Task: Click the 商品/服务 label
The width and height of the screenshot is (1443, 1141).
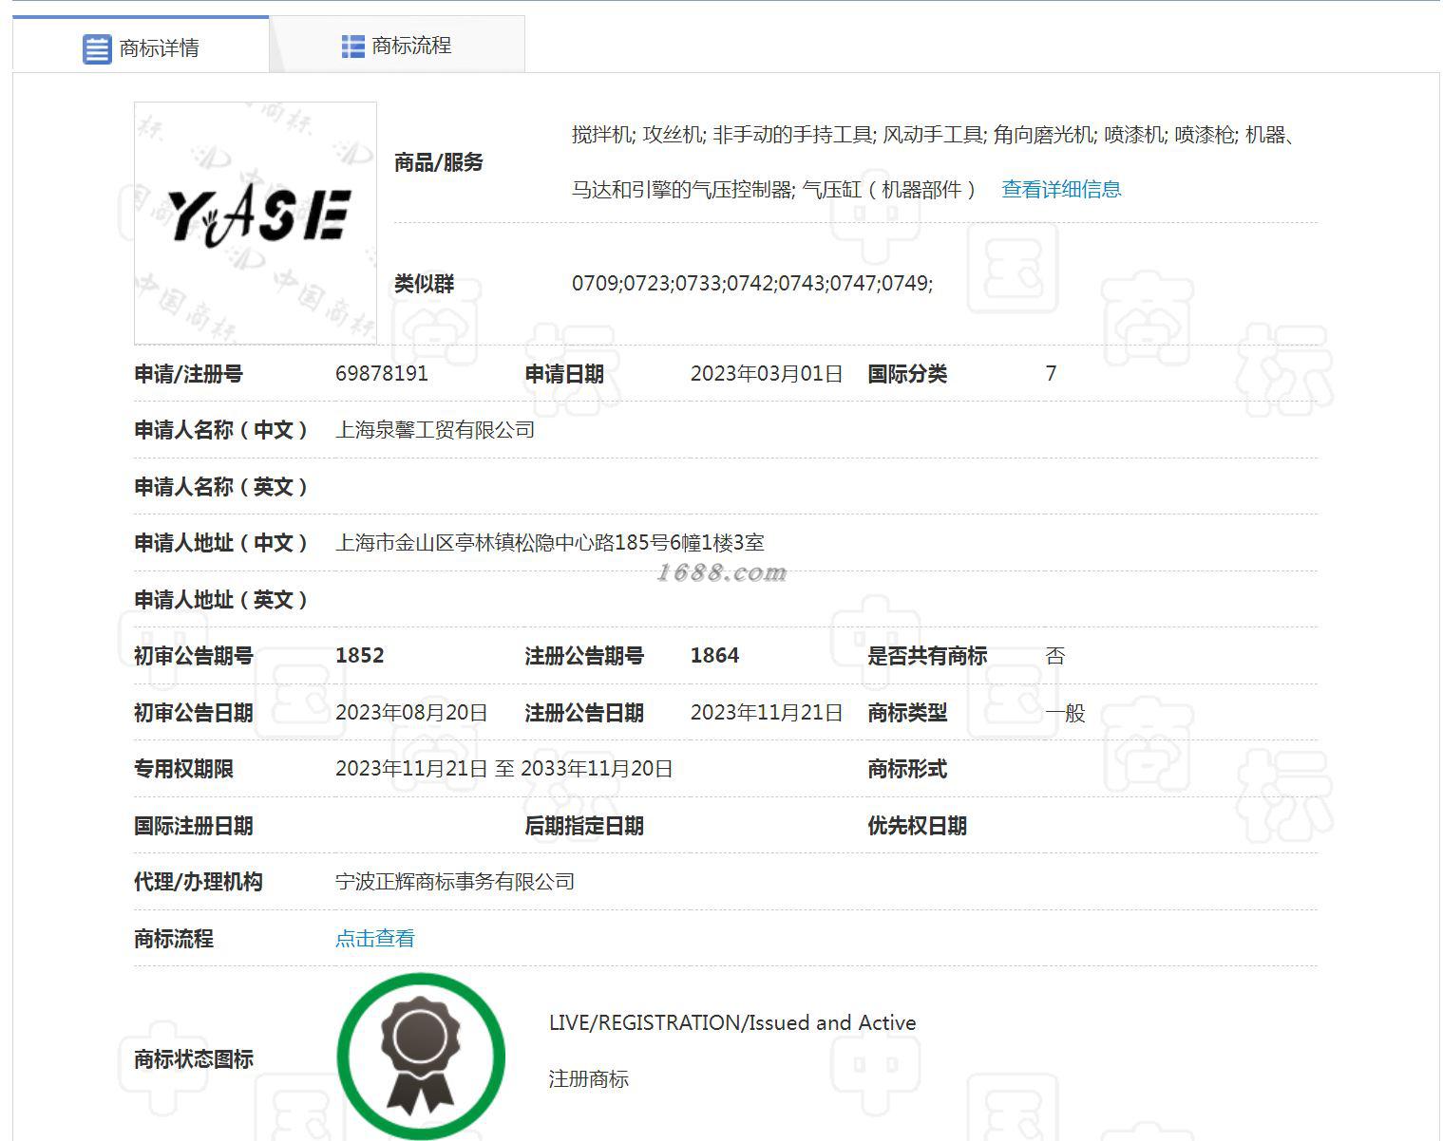Action: point(439,162)
